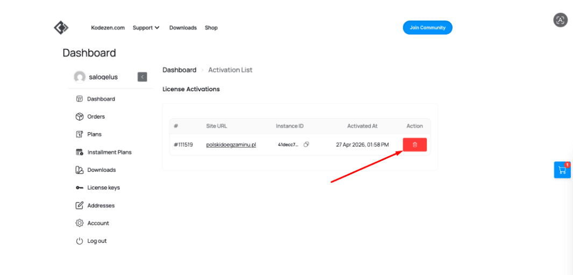The width and height of the screenshot is (573, 275).
Task: Click the Orders box icon
Action: pos(80,117)
